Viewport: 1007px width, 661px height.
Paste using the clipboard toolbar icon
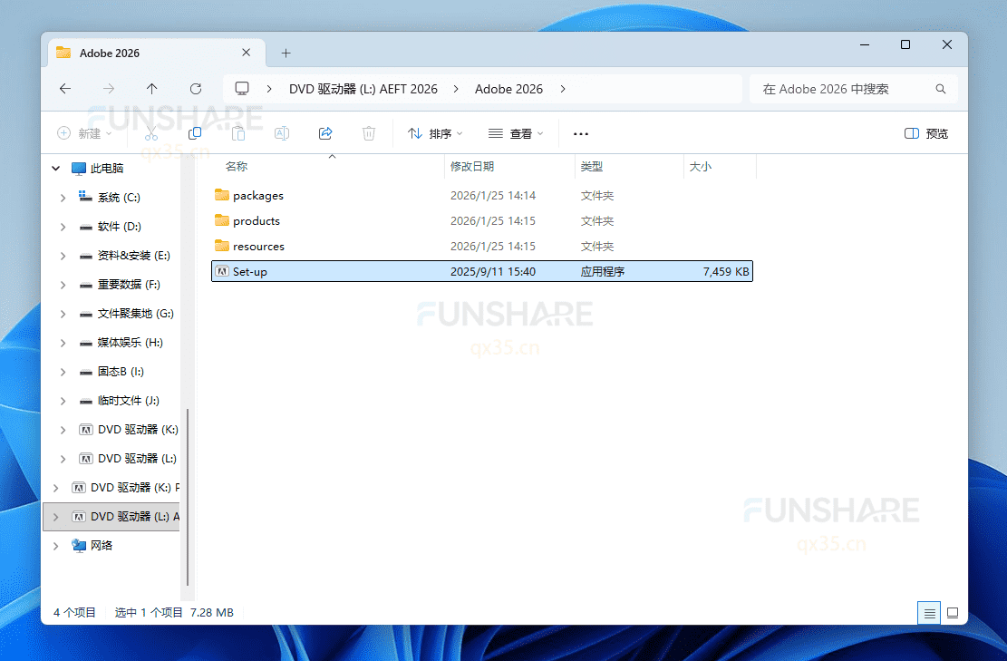pos(238,133)
